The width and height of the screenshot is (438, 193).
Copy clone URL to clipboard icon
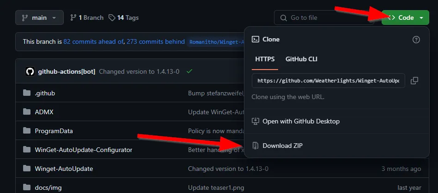click(x=414, y=81)
